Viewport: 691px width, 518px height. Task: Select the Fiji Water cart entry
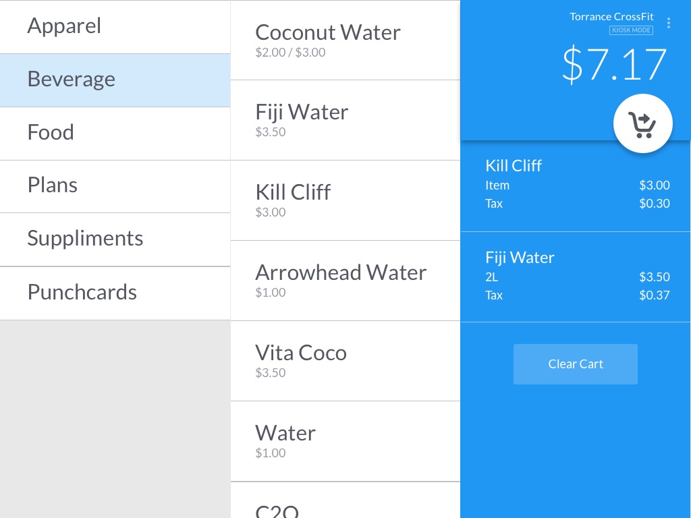[576, 276]
